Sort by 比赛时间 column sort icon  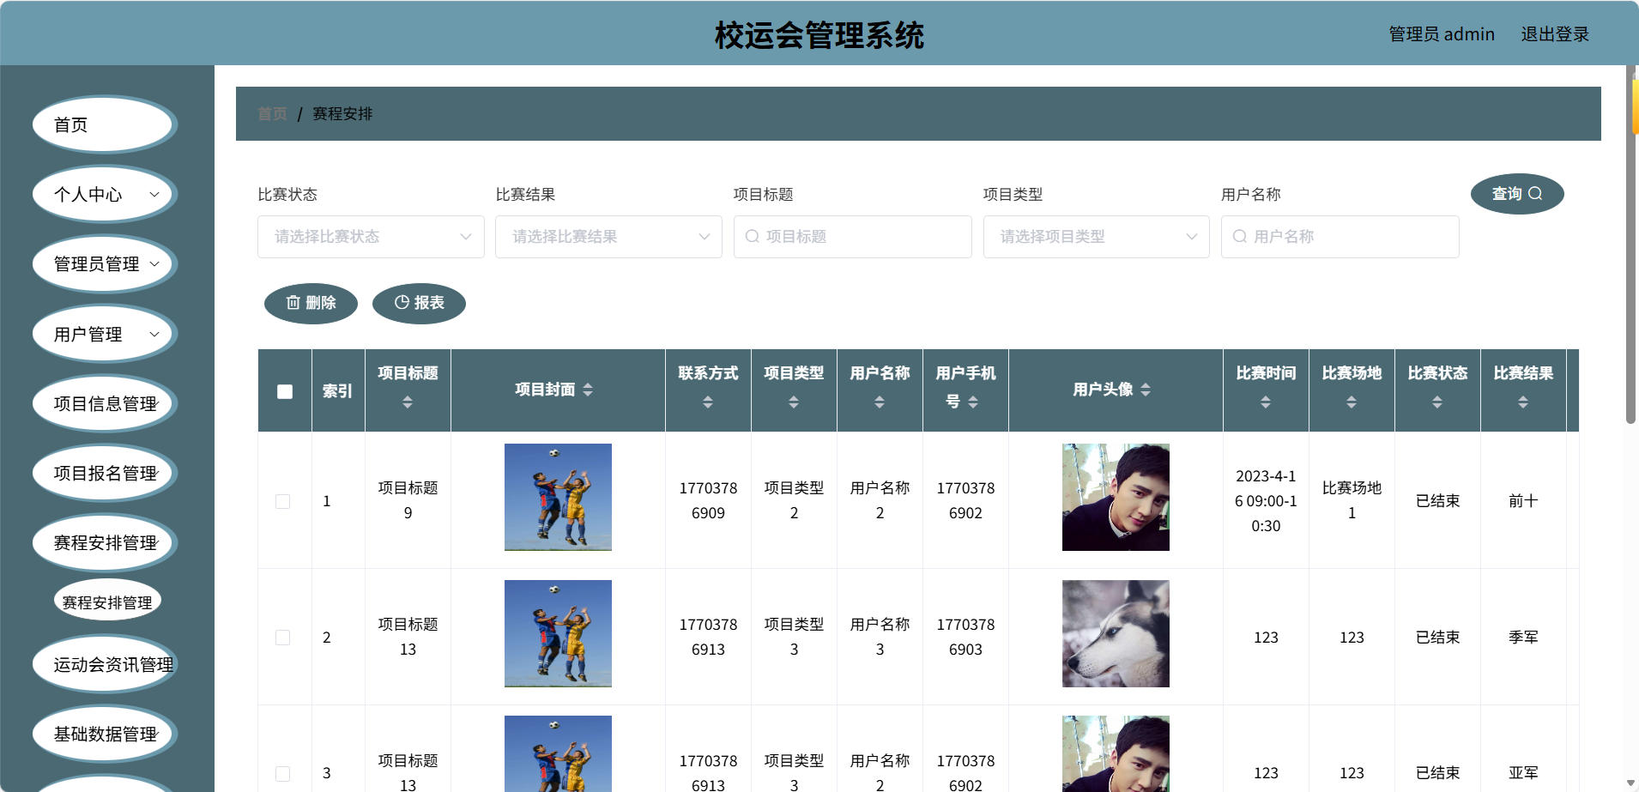coord(1266,402)
